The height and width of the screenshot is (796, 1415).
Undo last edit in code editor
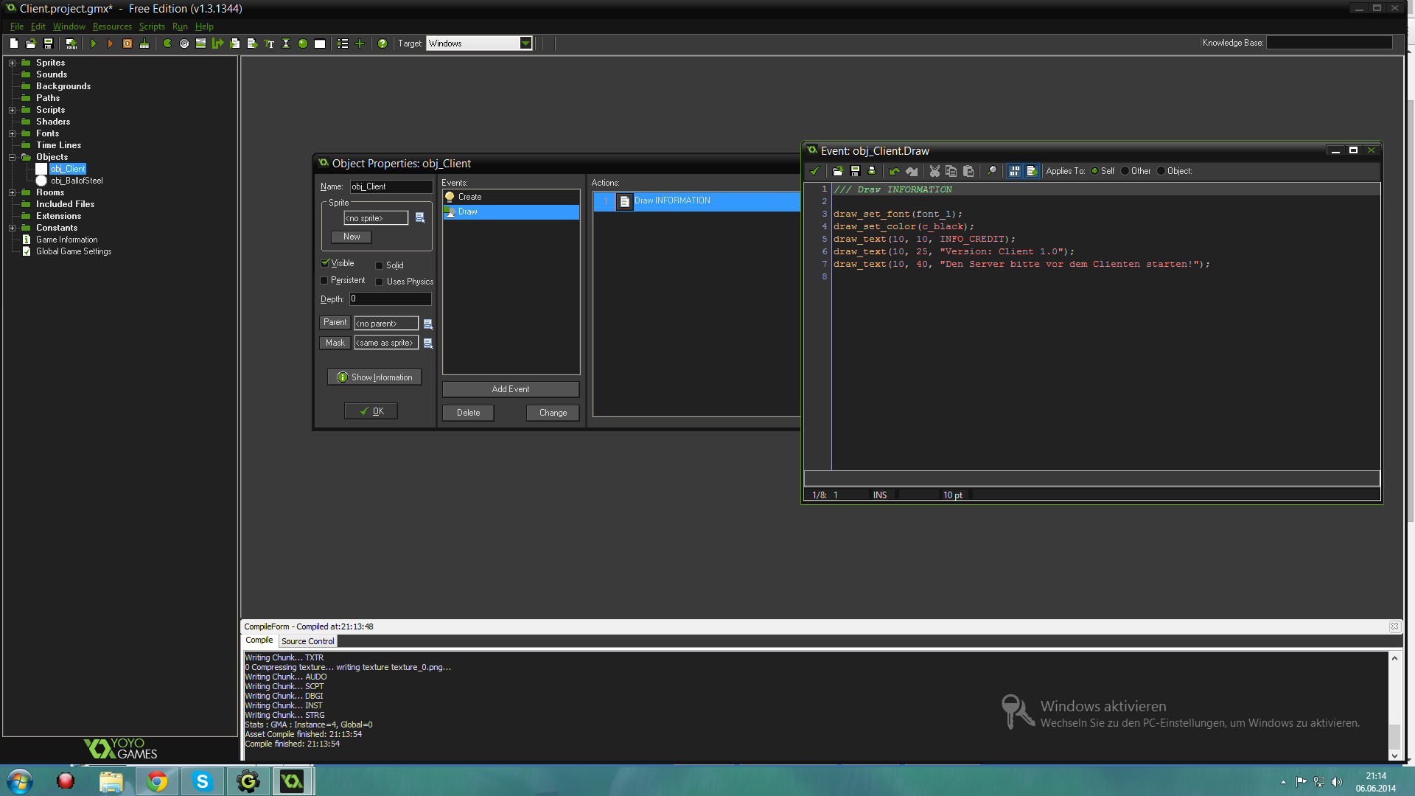pyautogui.click(x=894, y=171)
